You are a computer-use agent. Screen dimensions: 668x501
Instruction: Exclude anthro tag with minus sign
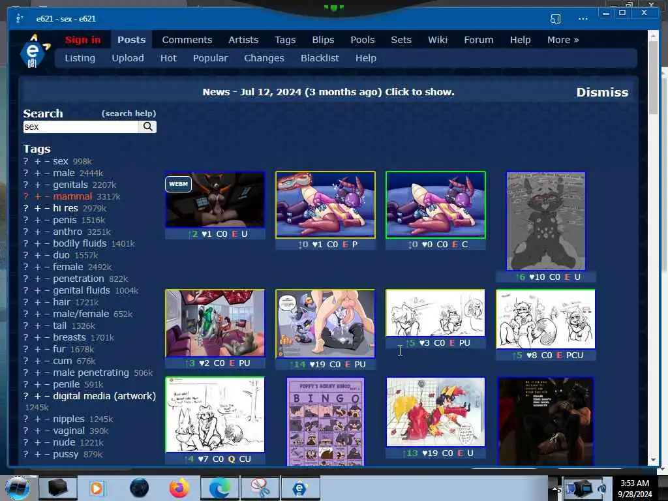[x=47, y=232]
